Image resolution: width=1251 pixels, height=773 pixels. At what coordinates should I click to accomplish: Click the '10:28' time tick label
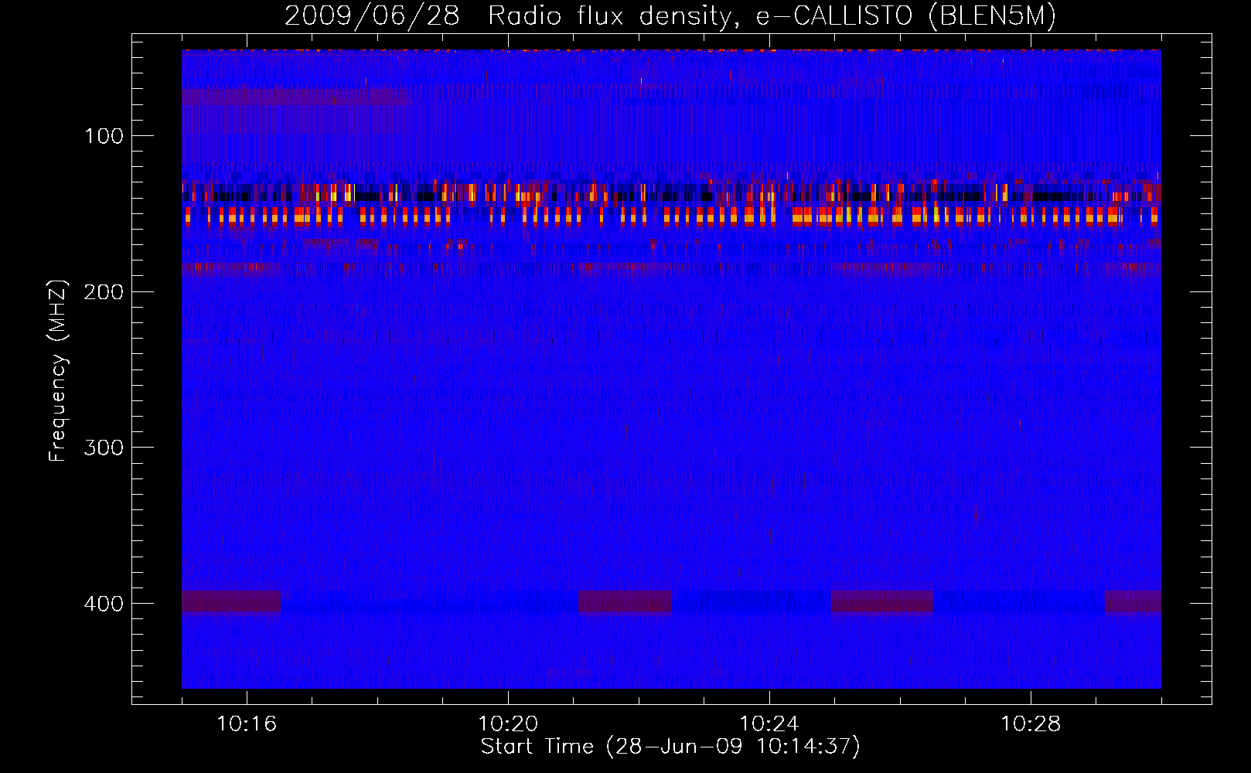(1031, 724)
